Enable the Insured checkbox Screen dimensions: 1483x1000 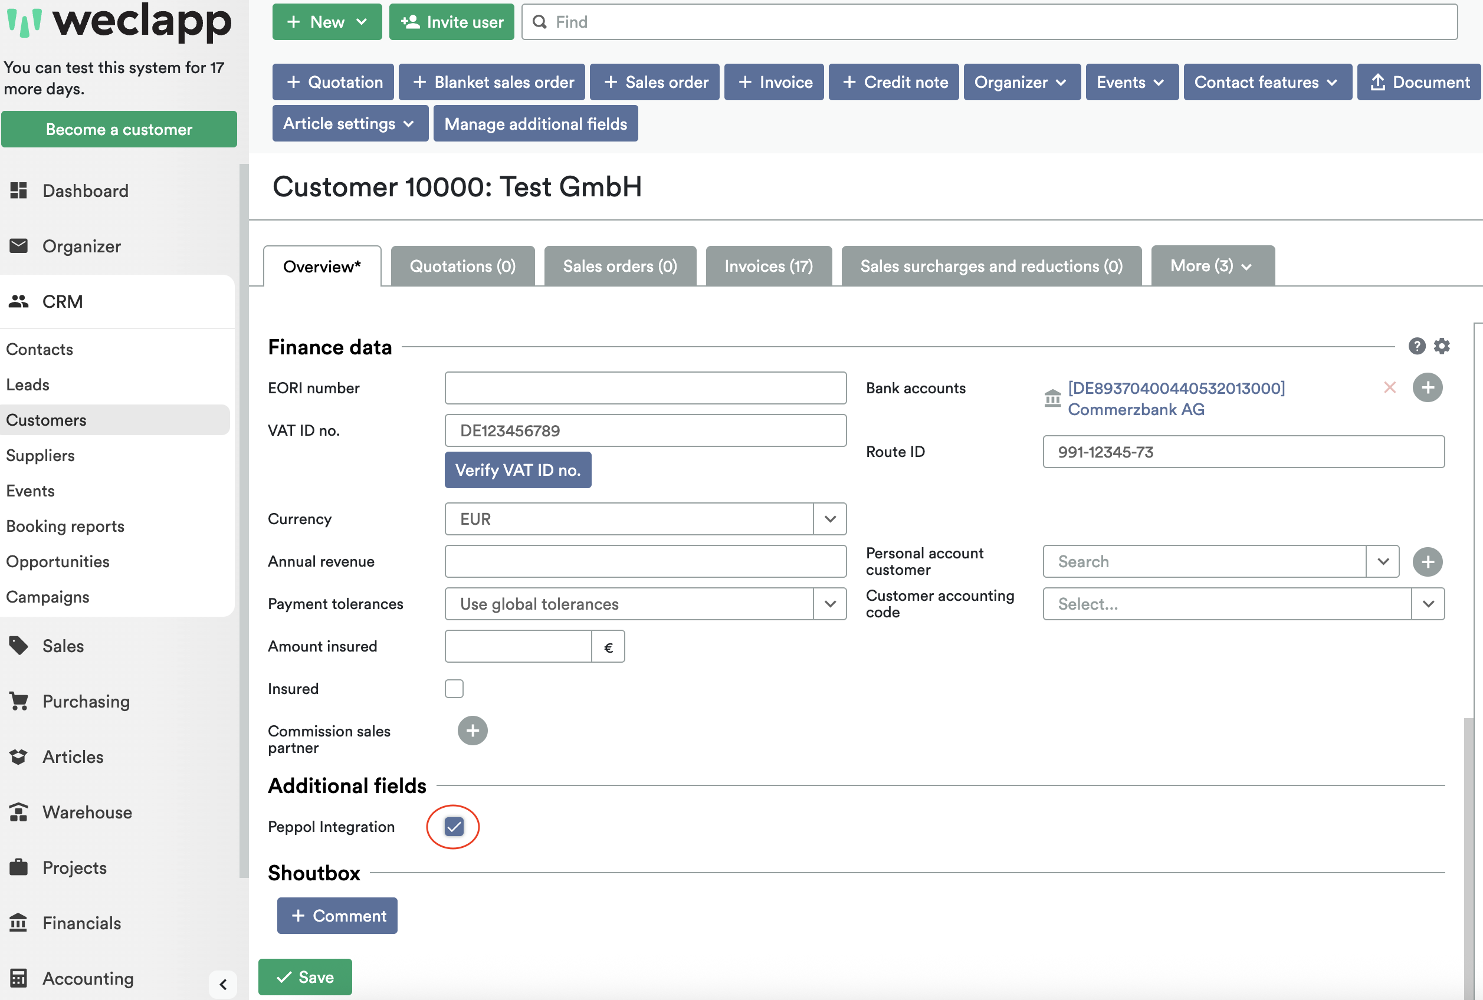click(x=454, y=688)
